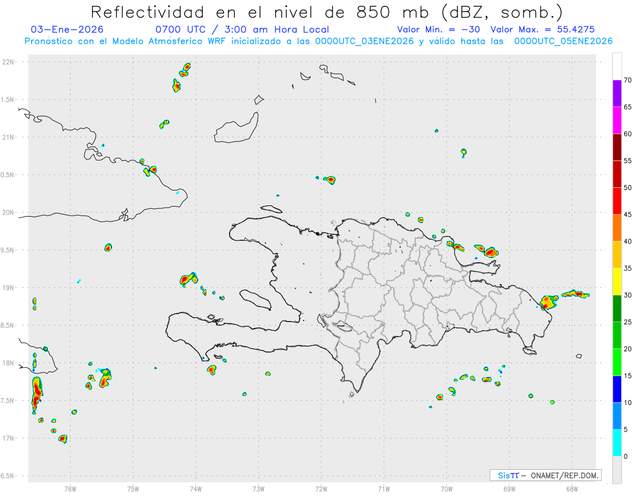Click the yellow 30-35 dBZ color bar segment

point(617,281)
